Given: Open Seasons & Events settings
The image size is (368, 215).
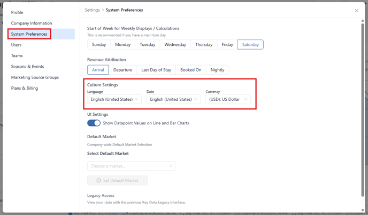Looking at the screenshot, I should point(27,67).
